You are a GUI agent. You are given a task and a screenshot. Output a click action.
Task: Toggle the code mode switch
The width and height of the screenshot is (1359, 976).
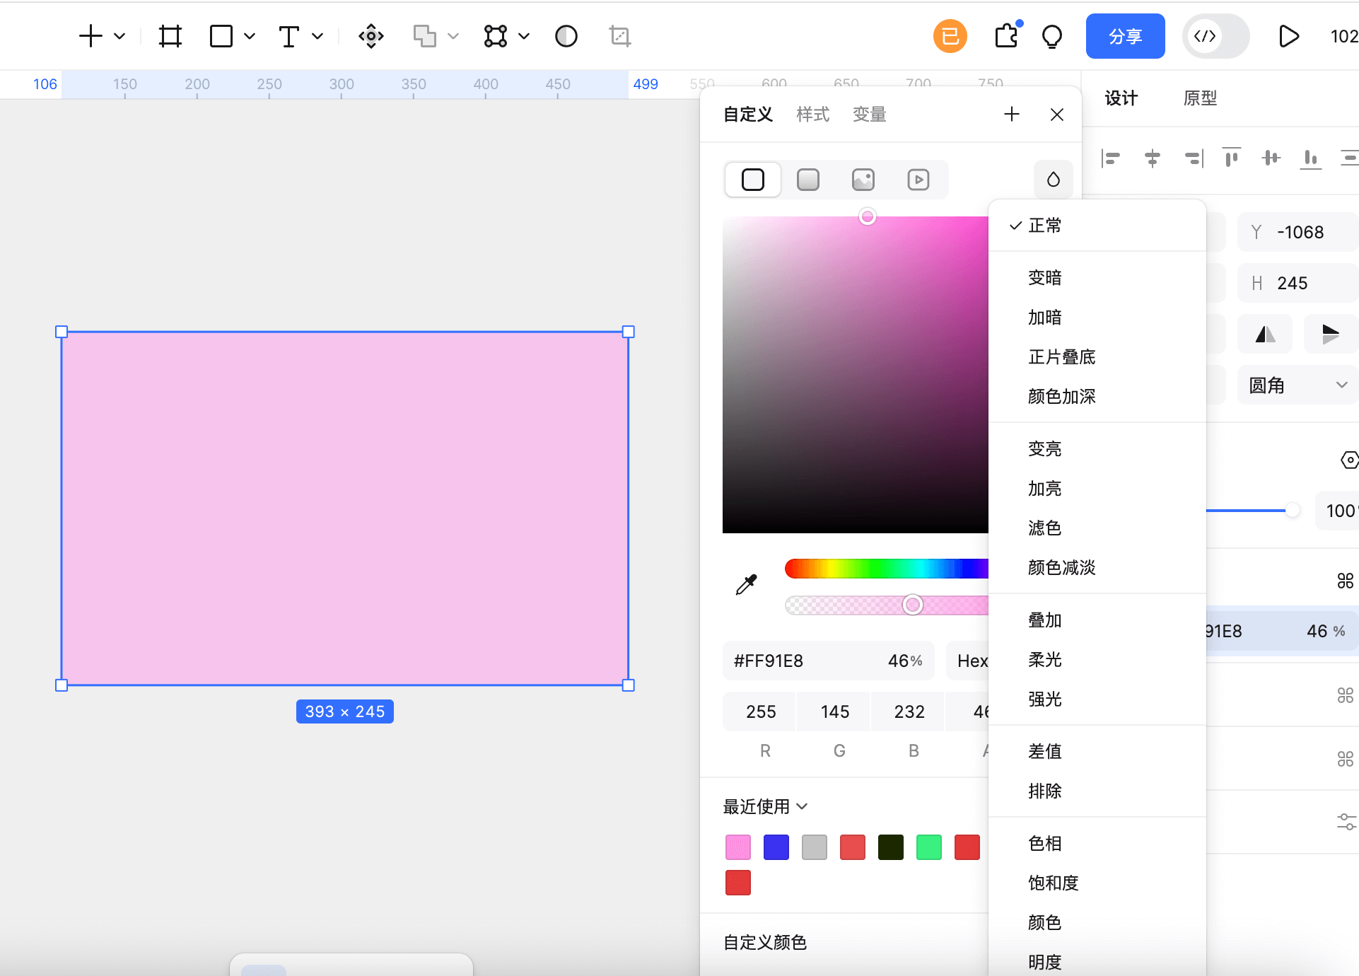pos(1215,36)
